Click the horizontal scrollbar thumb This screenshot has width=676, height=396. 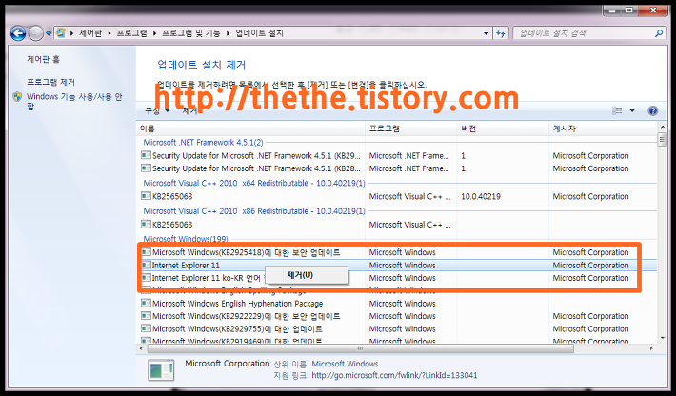[x=361, y=348]
